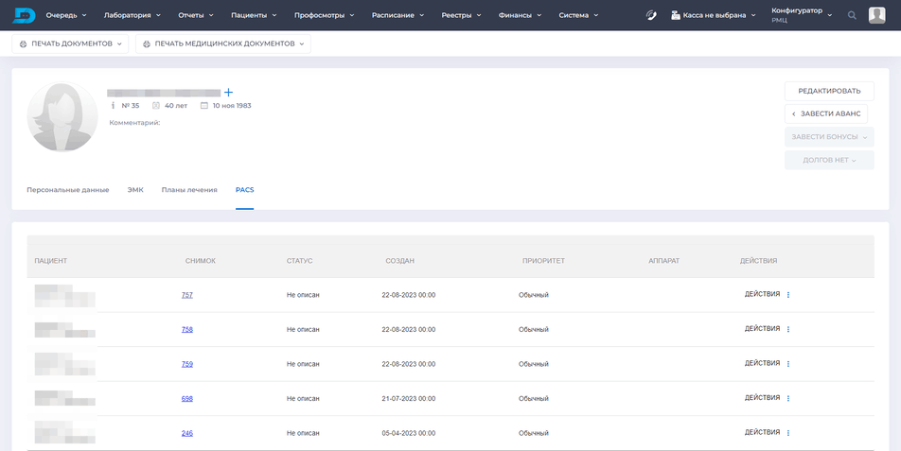Select the PACS tab

pos(244,190)
